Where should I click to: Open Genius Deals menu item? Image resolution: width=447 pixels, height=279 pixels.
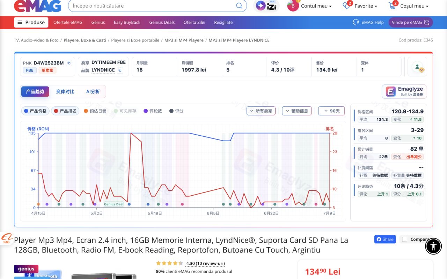(162, 22)
